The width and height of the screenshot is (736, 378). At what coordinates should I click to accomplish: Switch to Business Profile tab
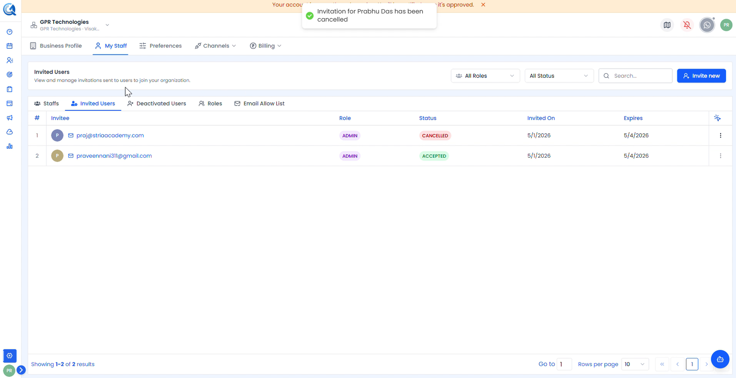(56, 46)
